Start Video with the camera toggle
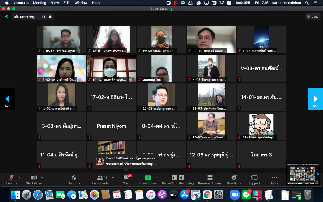Screen dimensions: 323x202 pos(34,180)
